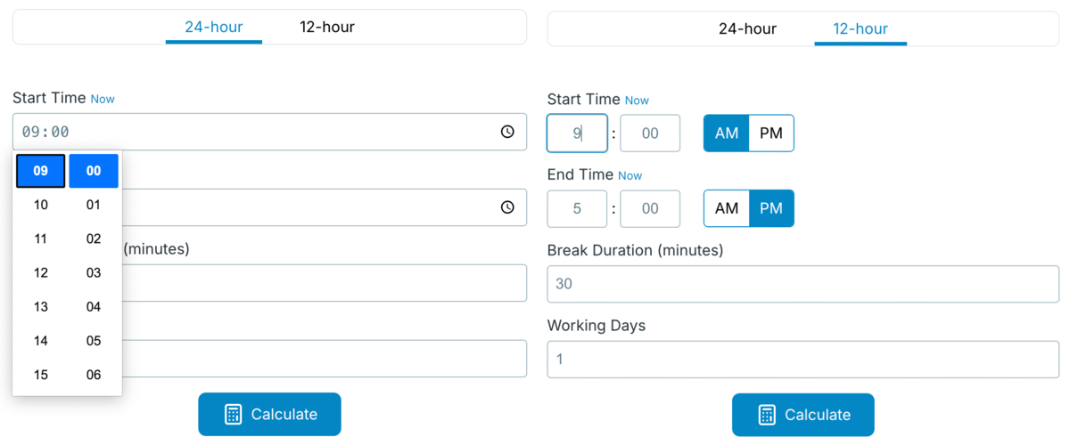Switch End Time to AM
The width and height of the screenshot is (1070, 445).
727,208
